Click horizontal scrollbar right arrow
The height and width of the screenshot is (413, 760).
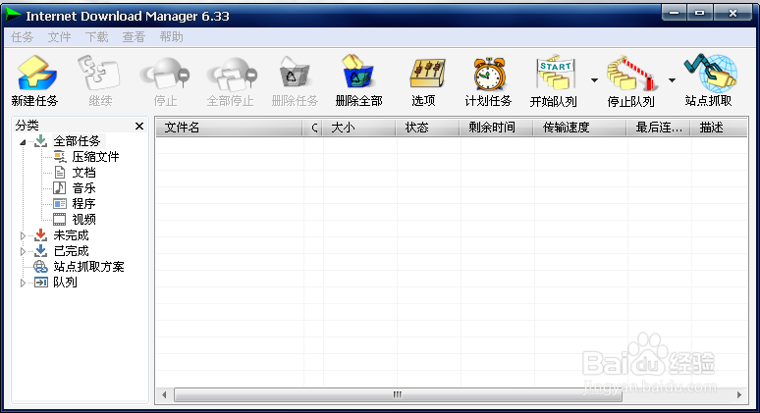click(x=739, y=395)
